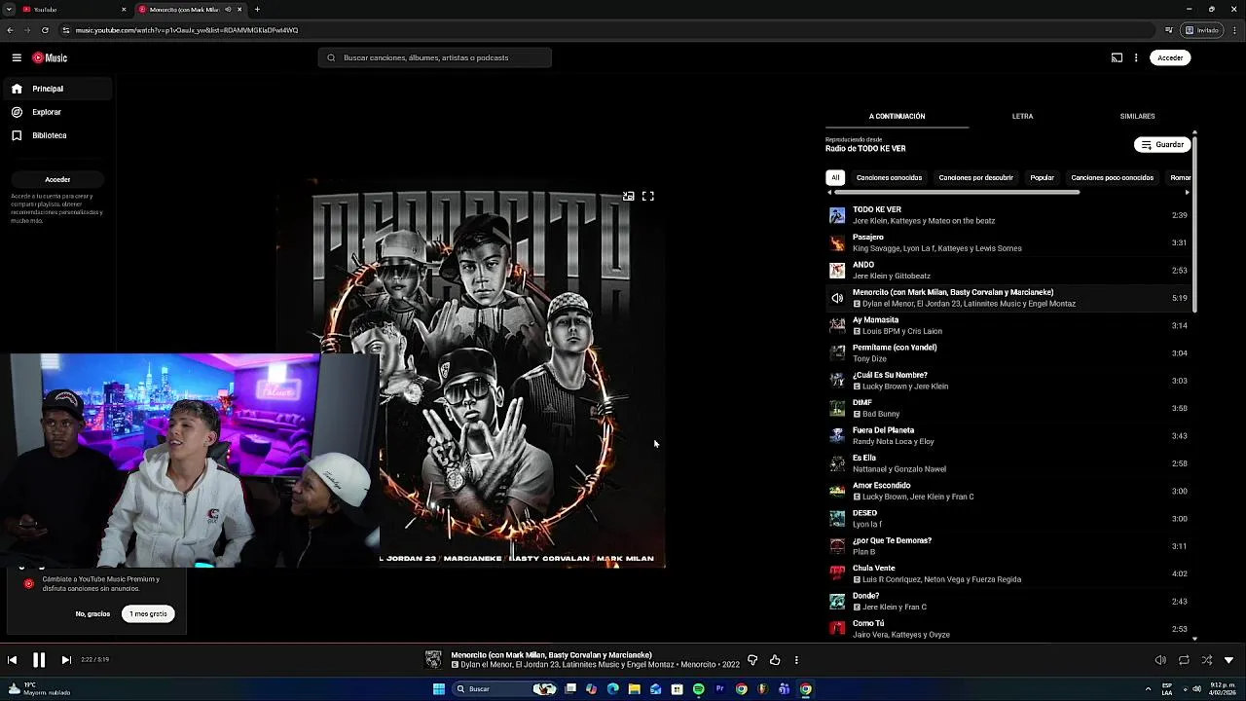Image resolution: width=1246 pixels, height=701 pixels.
Task: Select Como Tú track
Action: [x=1008, y=629]
